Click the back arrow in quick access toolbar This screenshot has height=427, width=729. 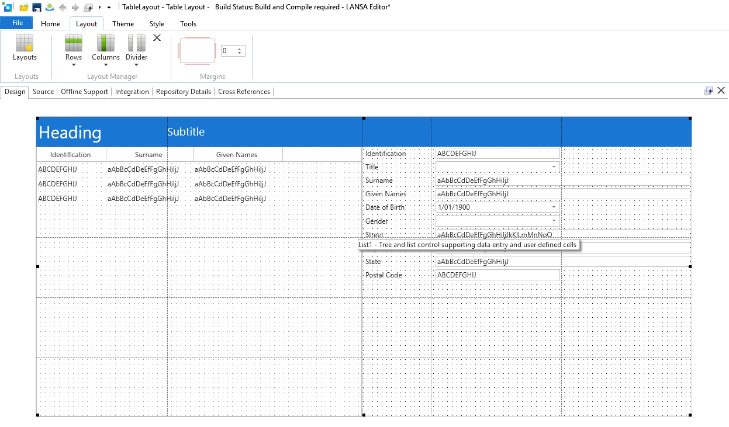pyautogui.click(x=62, y=7)
